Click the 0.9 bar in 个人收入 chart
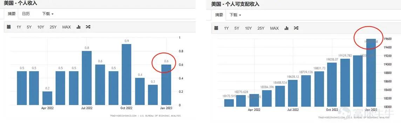This screenshot has height=126, width=401. click(x=126, y=74)
